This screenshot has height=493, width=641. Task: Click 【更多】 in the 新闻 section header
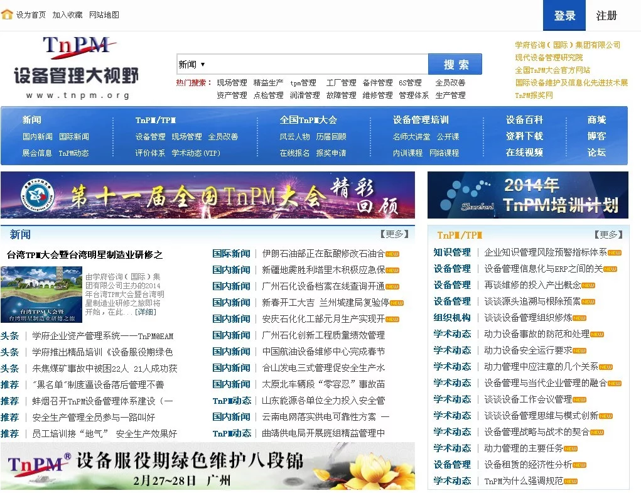[394, 234]
